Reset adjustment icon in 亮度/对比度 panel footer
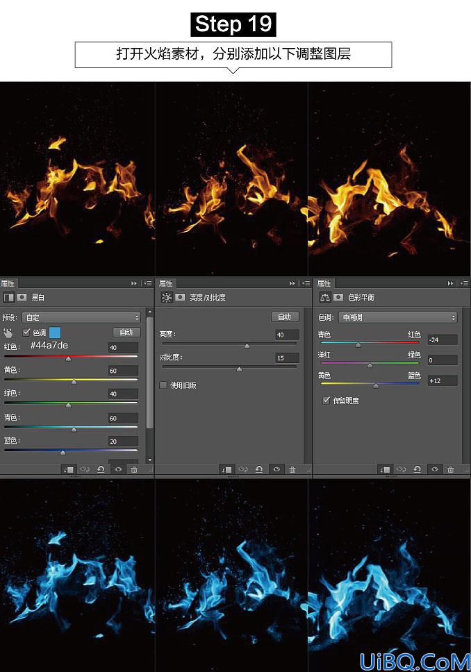 (259, 470)
